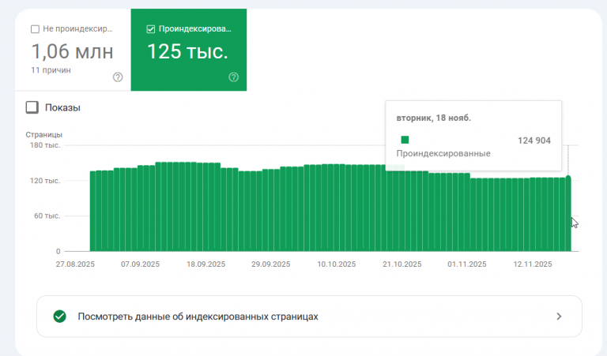Click the green legend swatch in the tooltip
Viewport: 607px width, 356px height.
point(405,140)
